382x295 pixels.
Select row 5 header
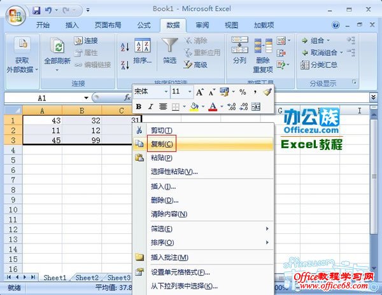pyautogui.click(x=13, y=160)
